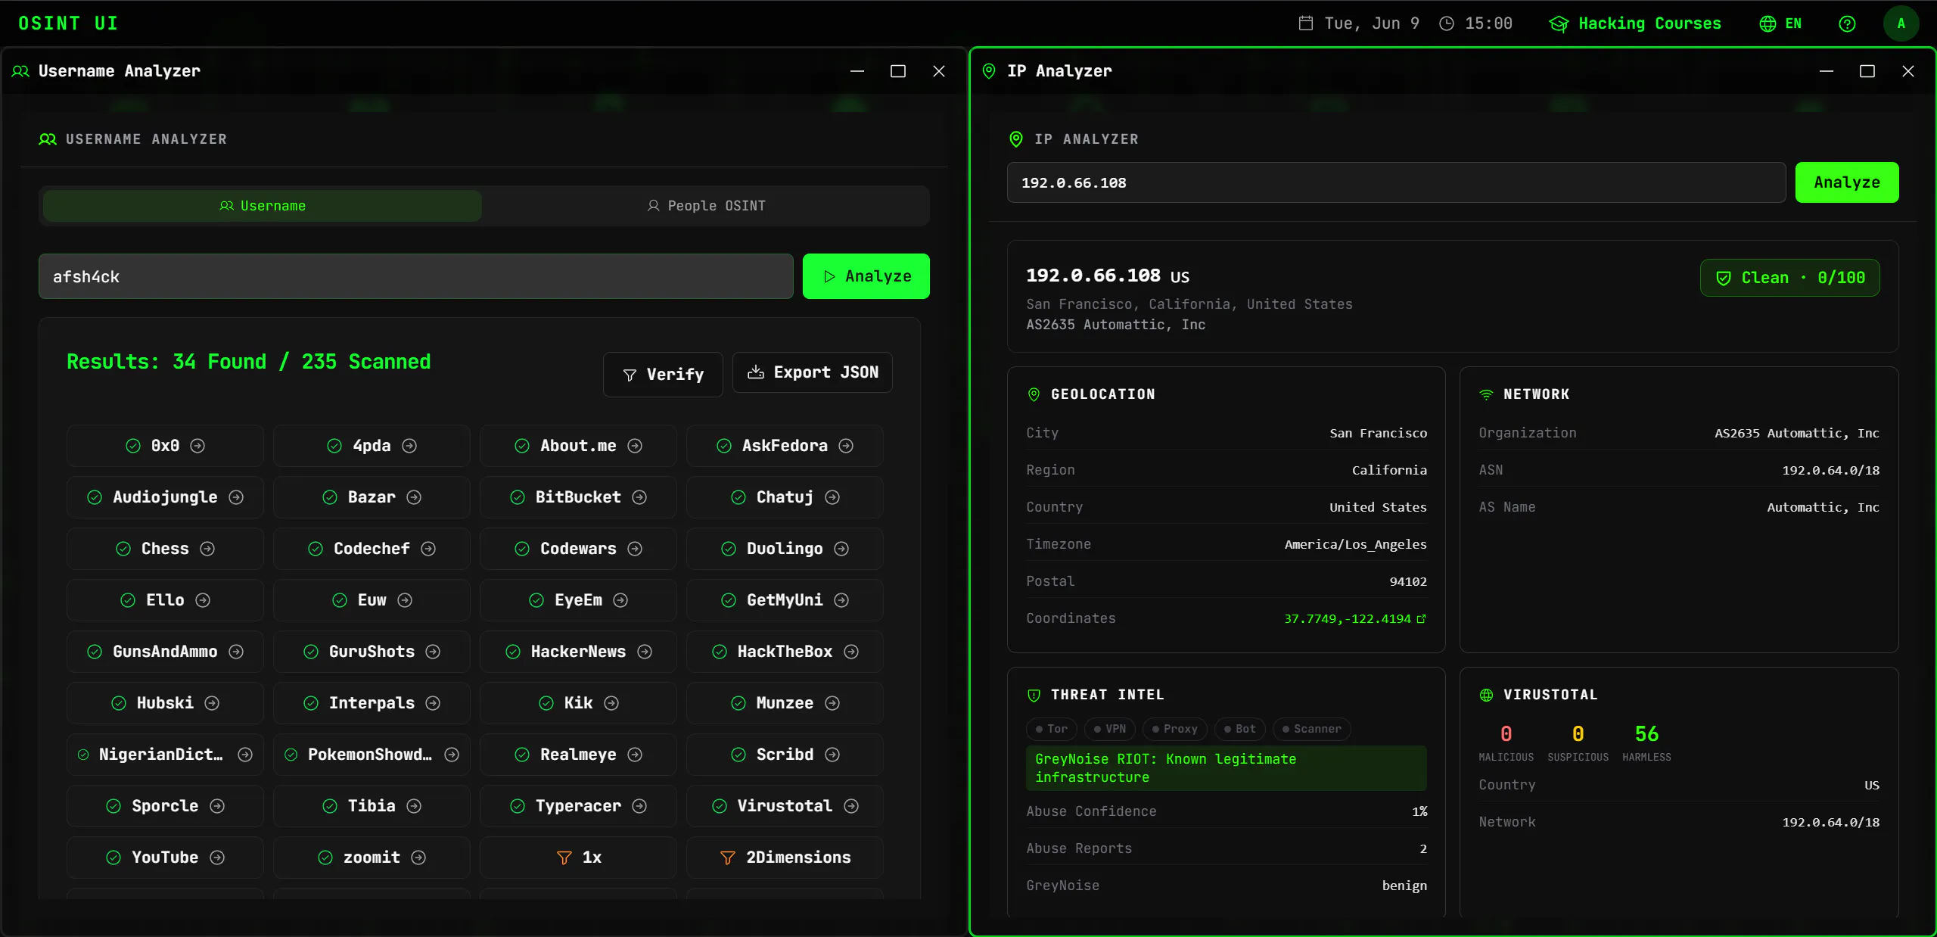Viewport: 1937px width, 937px height.
Task: Select the Hubski result card
Action: click(x=165, y=703)
